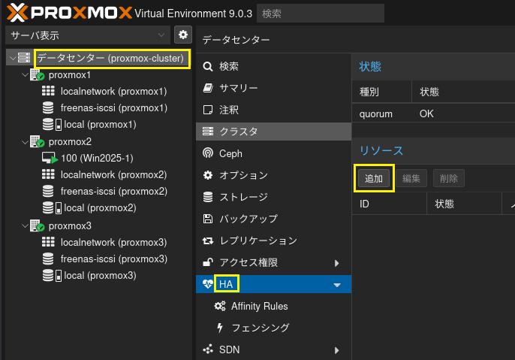515x360 pixels.
Task: Click the database icon beside ストレージ
Action: coord(207,197)
